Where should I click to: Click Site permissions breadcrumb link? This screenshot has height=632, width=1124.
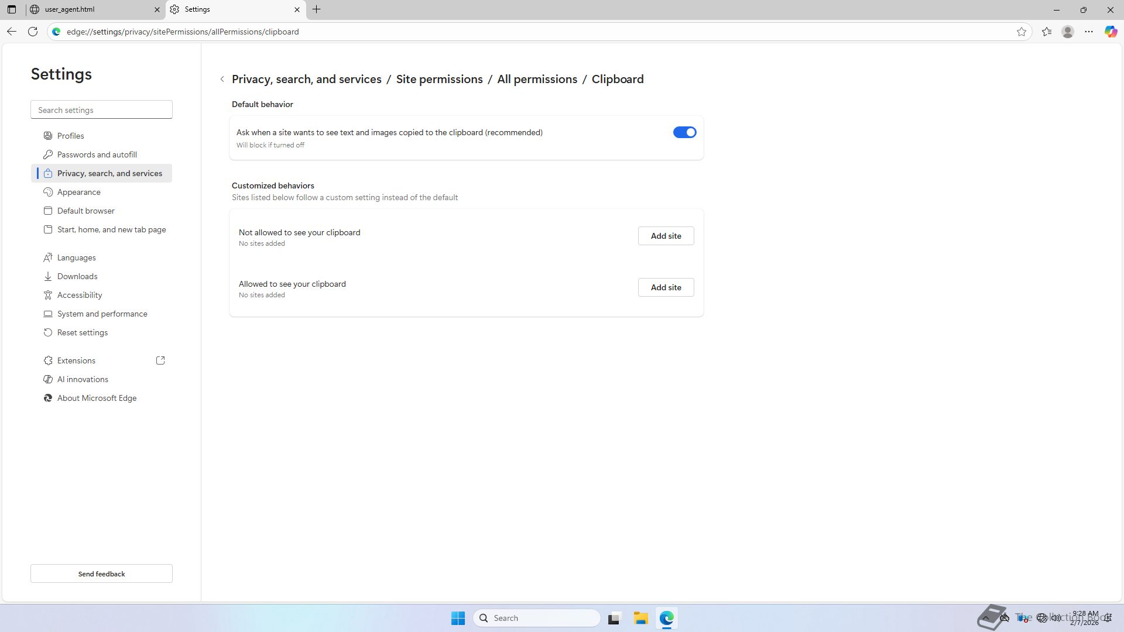(439, 79)
